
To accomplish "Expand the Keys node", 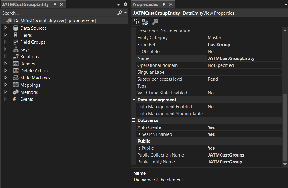I will pyautogui.click(x=5, y=49).
